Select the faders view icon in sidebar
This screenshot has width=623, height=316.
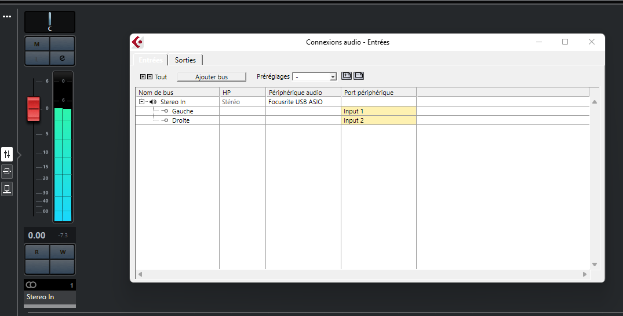tap(7, 154)
